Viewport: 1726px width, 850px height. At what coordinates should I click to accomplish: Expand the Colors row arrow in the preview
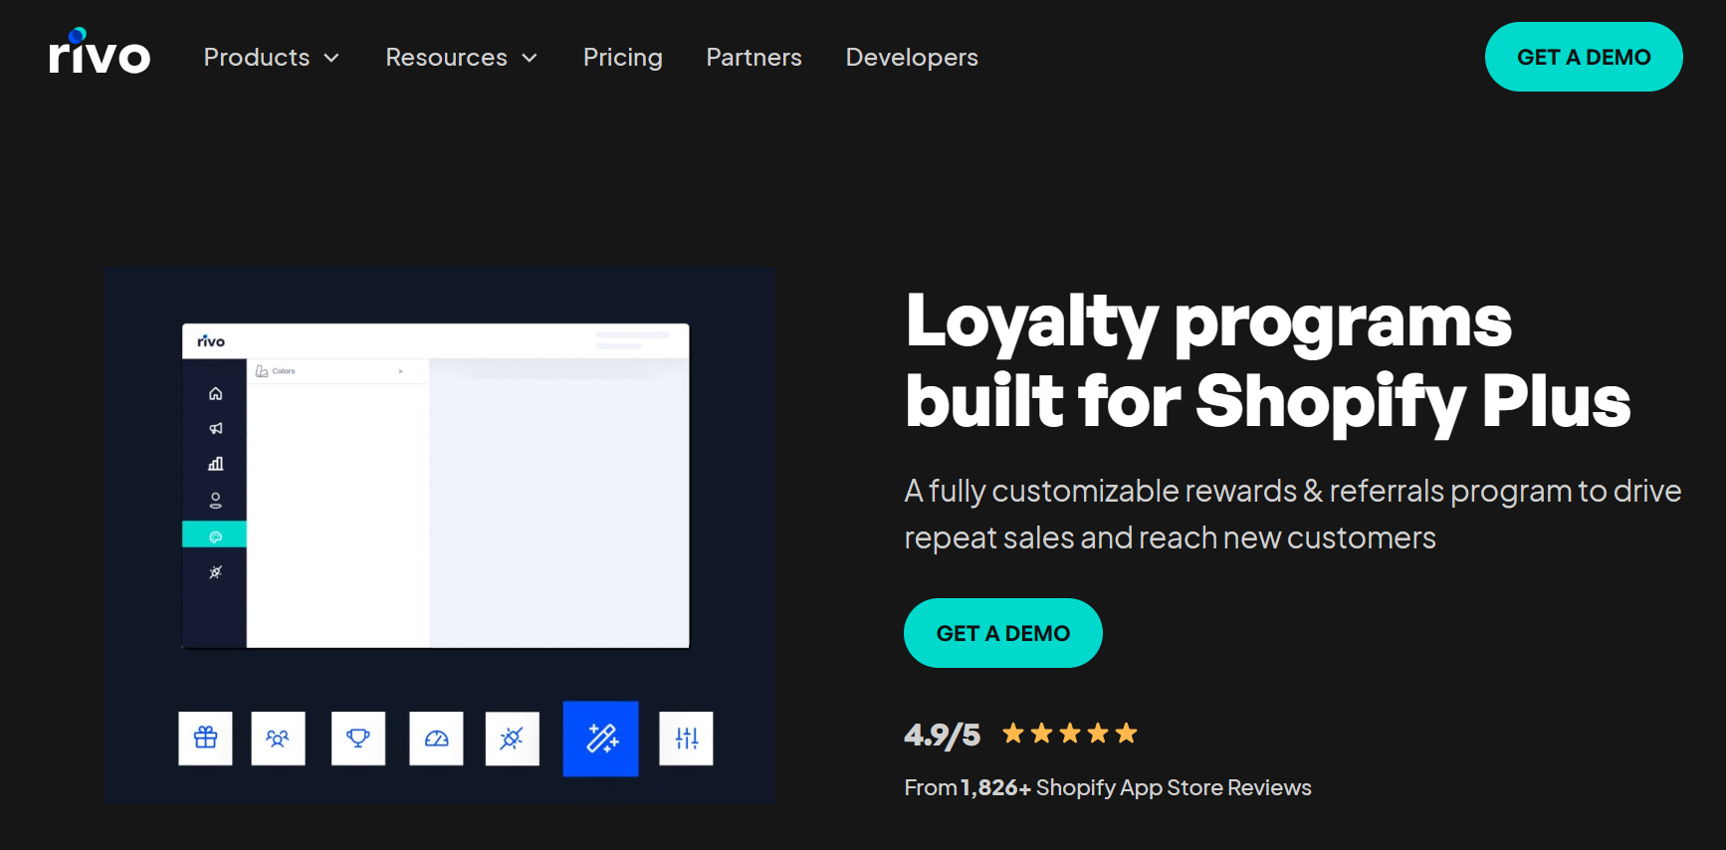pos(401,370)
